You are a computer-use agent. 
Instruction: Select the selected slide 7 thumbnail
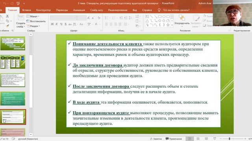pos(13,117)
